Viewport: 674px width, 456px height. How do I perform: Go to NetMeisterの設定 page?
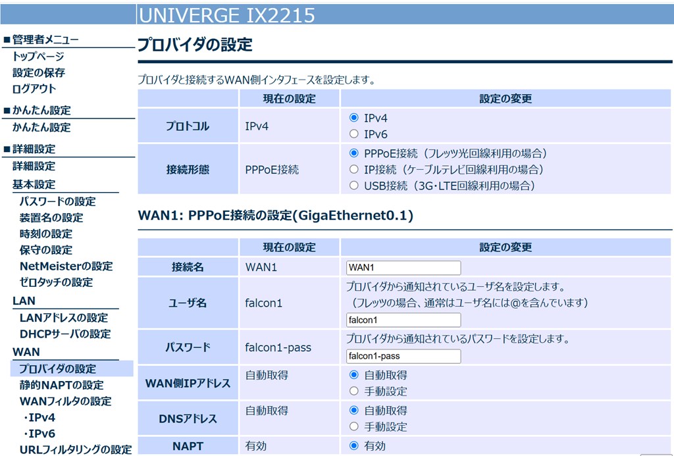tap(66, 266)
